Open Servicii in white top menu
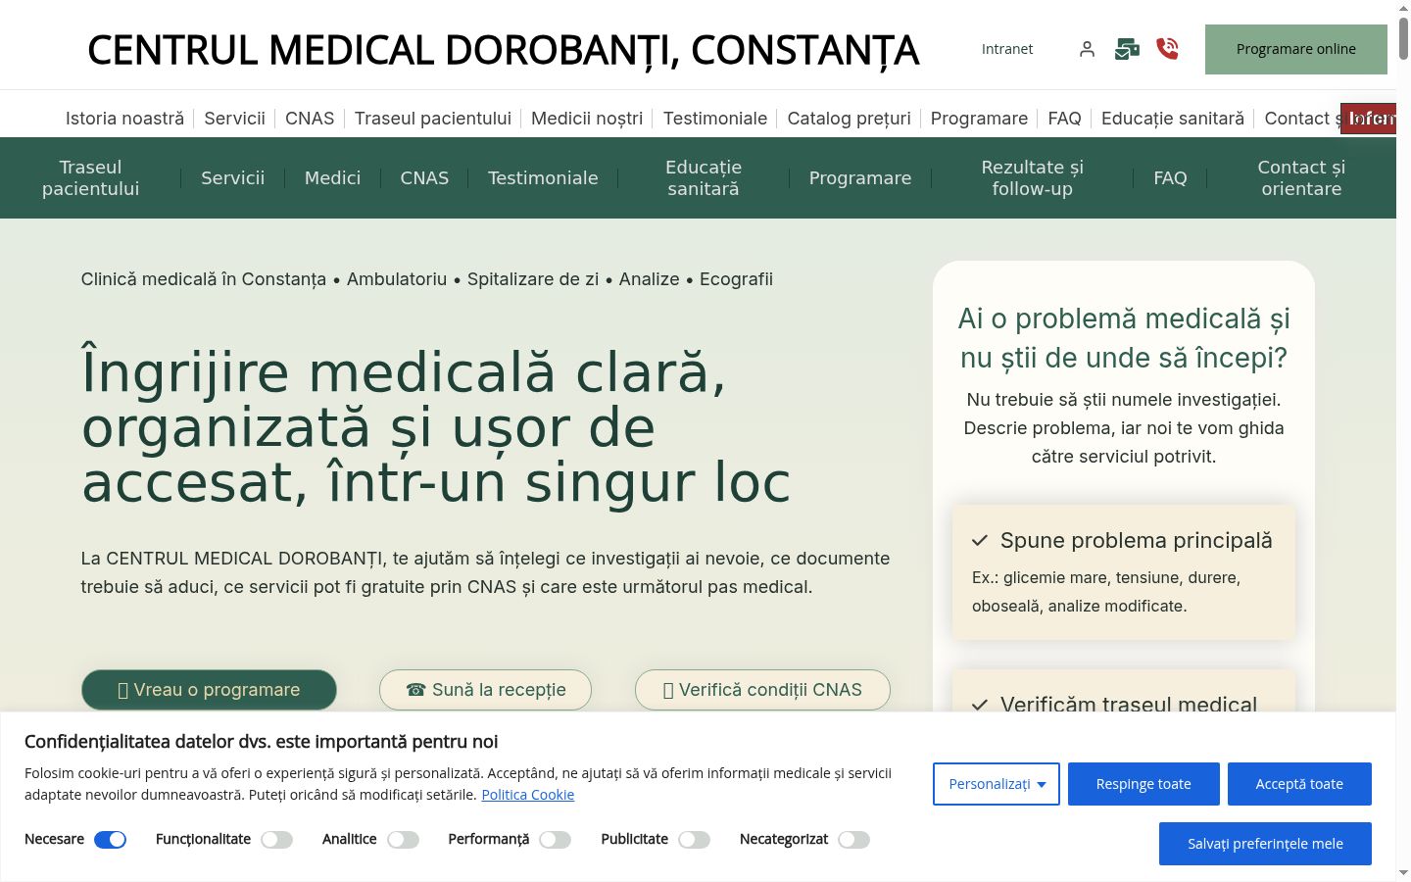This screenshot has width=1411, height=882. point(235,119)
